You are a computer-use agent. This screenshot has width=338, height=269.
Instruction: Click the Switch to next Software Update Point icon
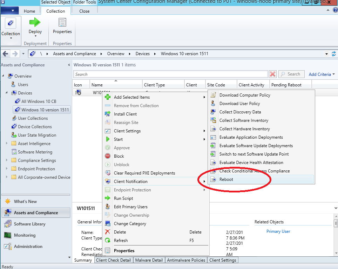pyautogui.click(x=213, y=154)
